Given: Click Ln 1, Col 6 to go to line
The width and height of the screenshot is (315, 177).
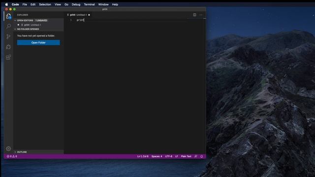Looking at the screenshot, I should click(x=143, y=156).
